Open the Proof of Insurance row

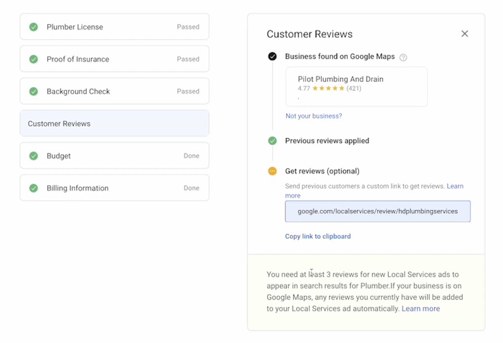click(115, 59)
